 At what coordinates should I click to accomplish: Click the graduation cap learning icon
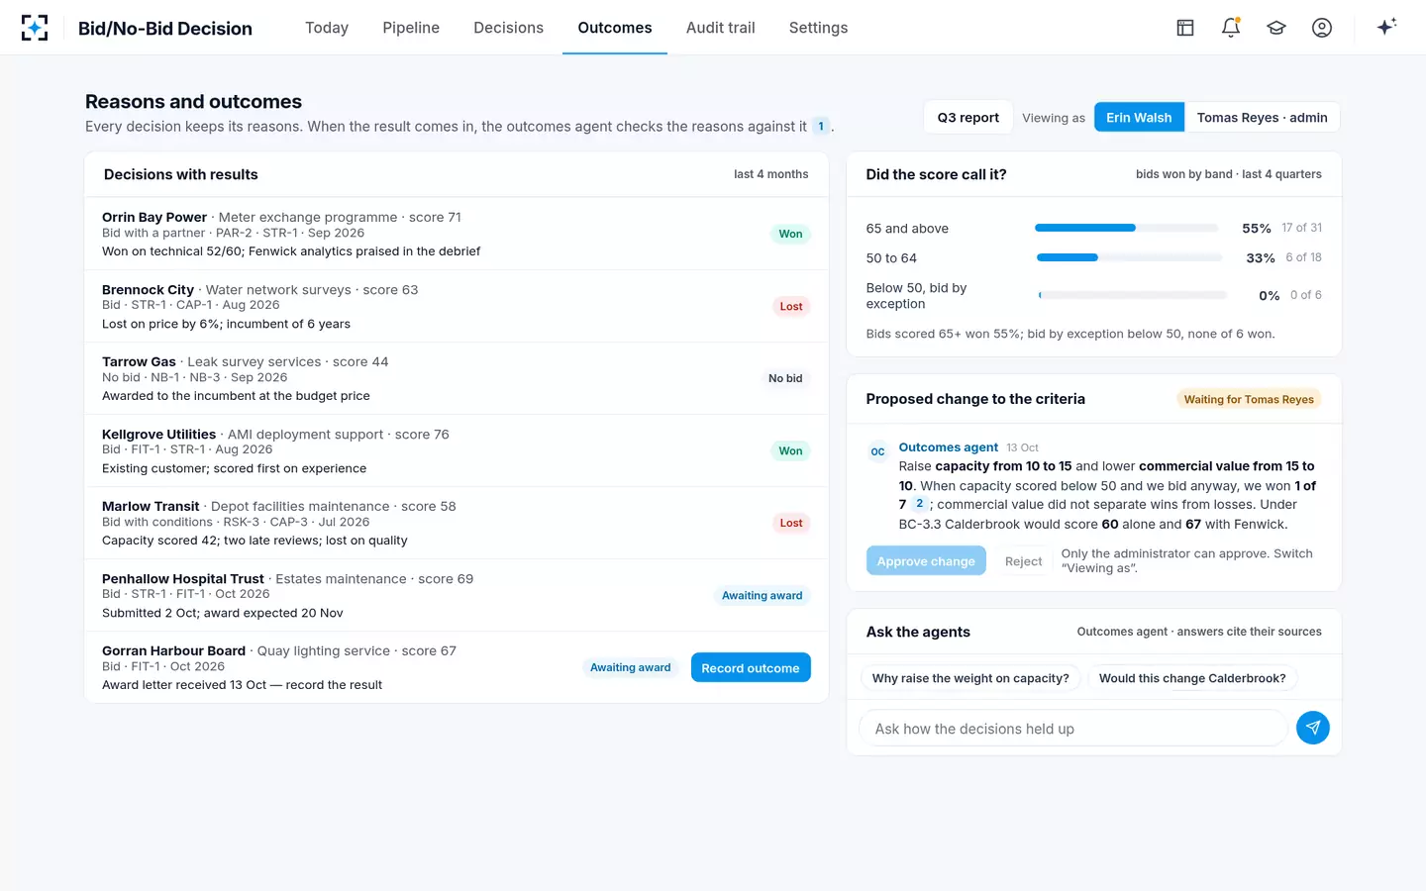1276,28
